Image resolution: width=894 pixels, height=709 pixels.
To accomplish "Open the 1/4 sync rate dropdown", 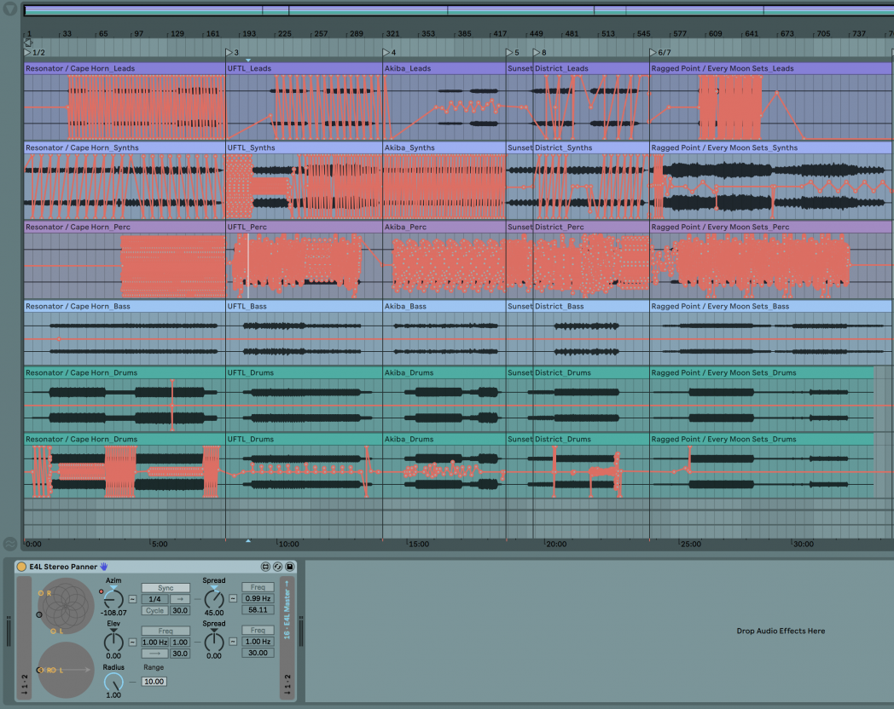I will point(155,599).
